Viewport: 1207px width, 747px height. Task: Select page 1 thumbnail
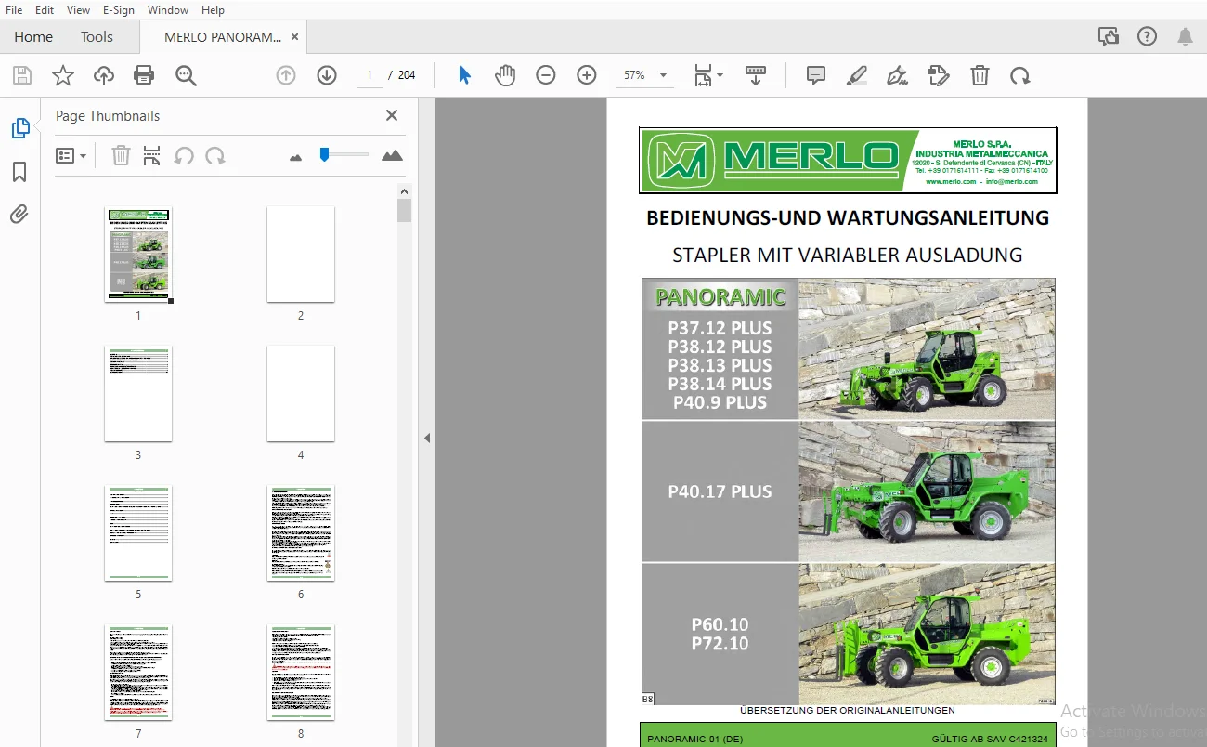[138, 254]
